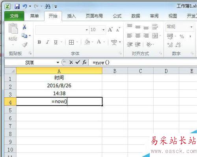Click the formula bar showing =now()
This screenshot has height=157, width=197.
tap(143, 62)
